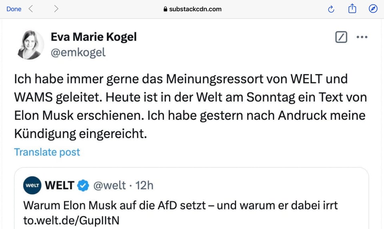Click Translate post
The height and width of the screenshot is (229, 384).
pyautogui.click(x=47, y=152)
